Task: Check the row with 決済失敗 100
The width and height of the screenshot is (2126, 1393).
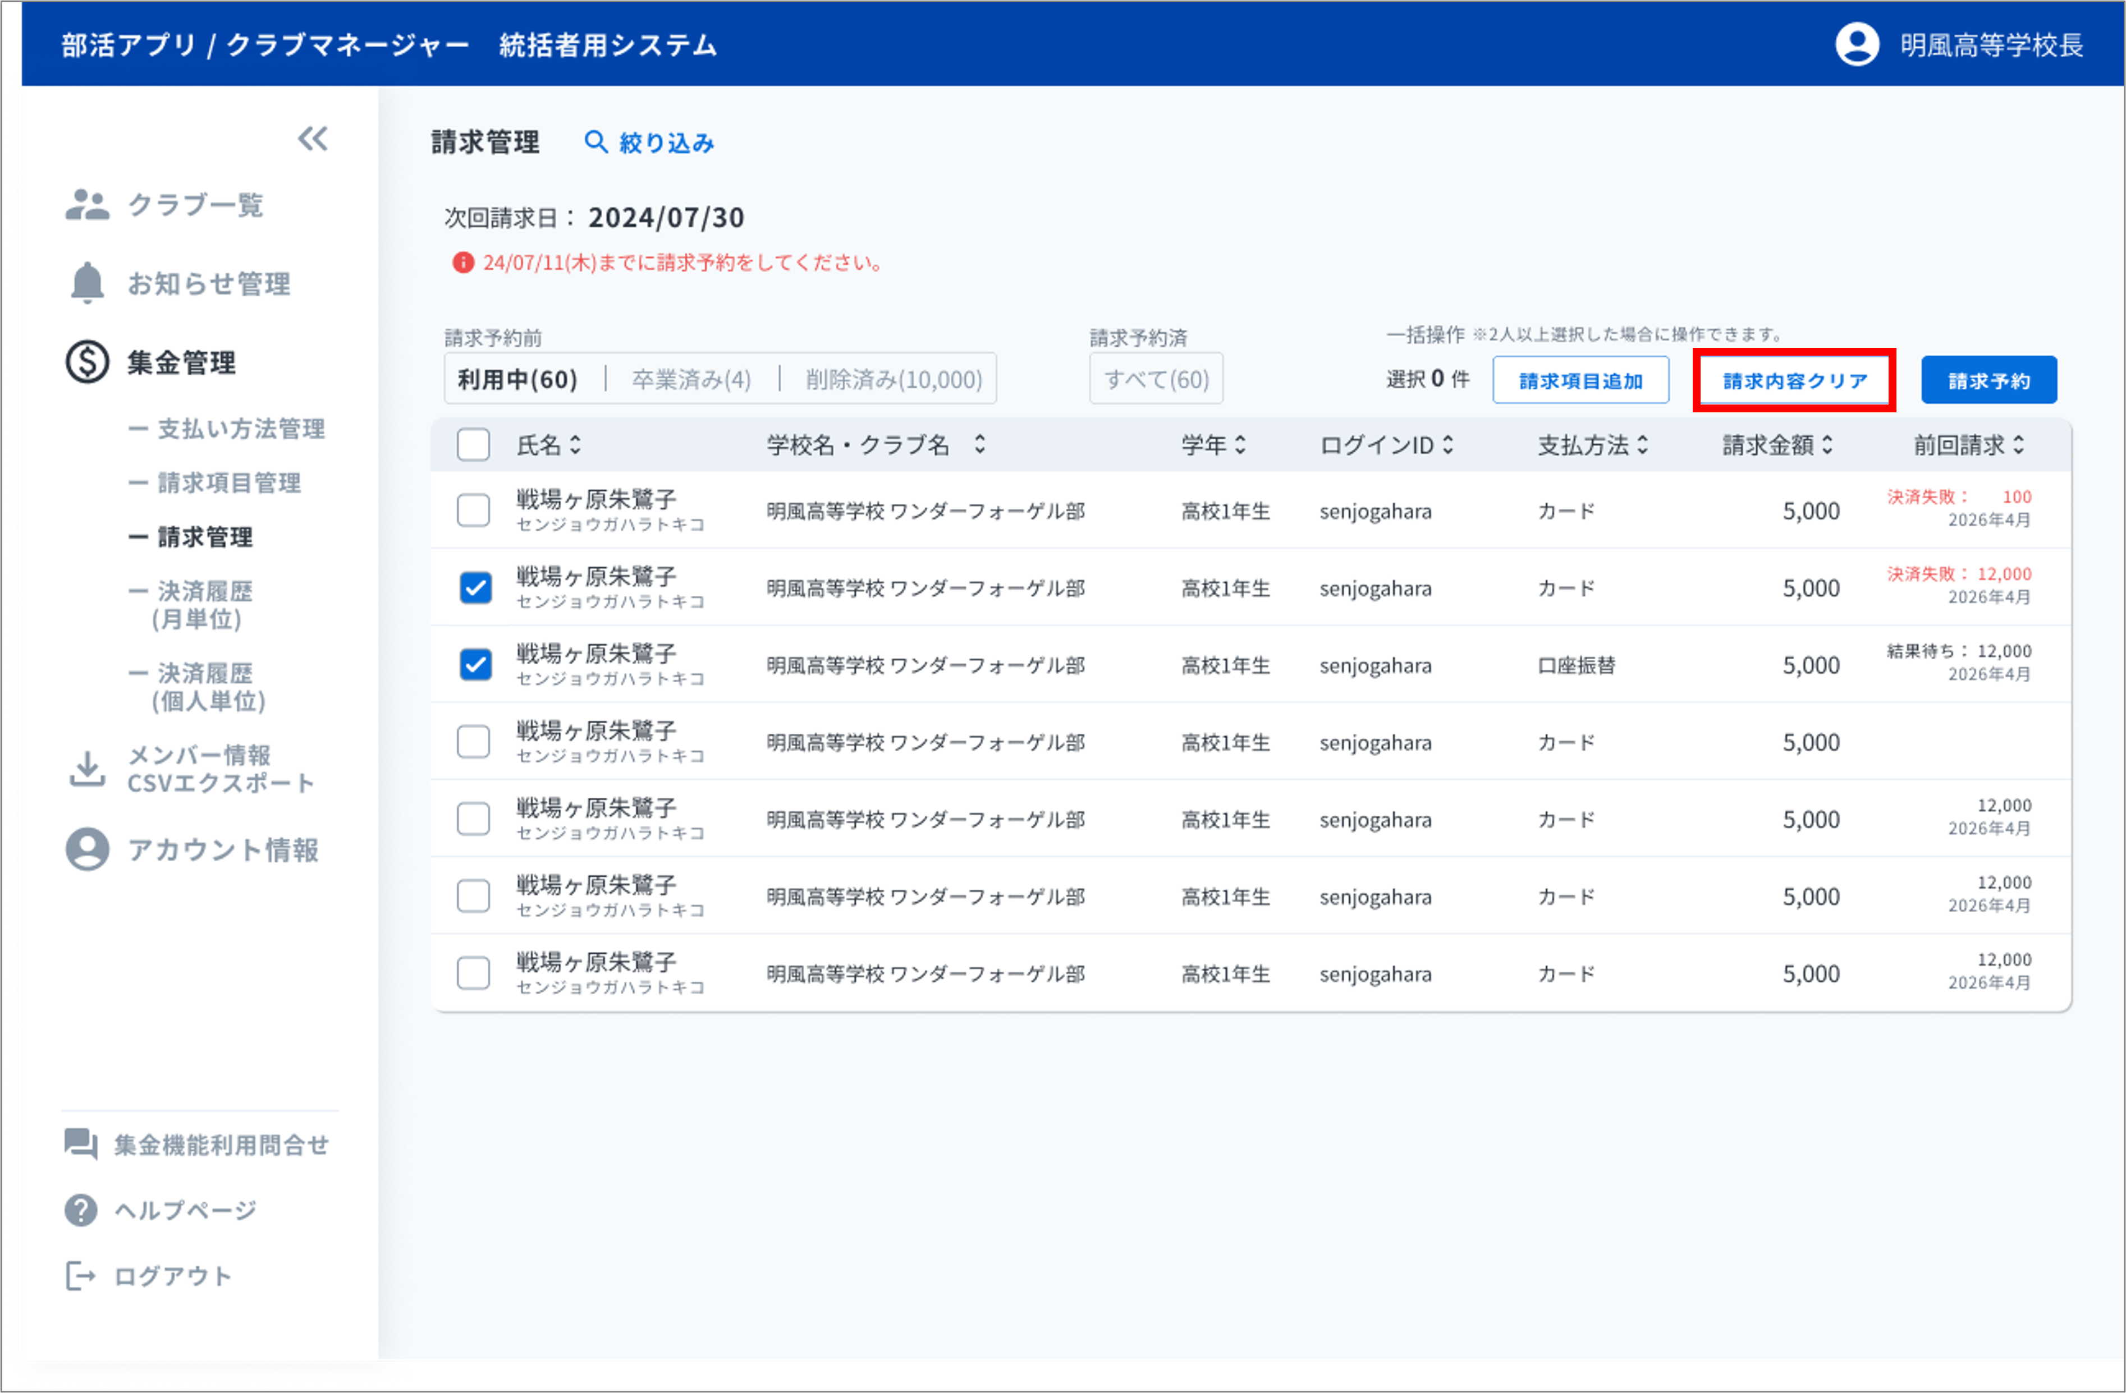Action: [x=474, y=511]
